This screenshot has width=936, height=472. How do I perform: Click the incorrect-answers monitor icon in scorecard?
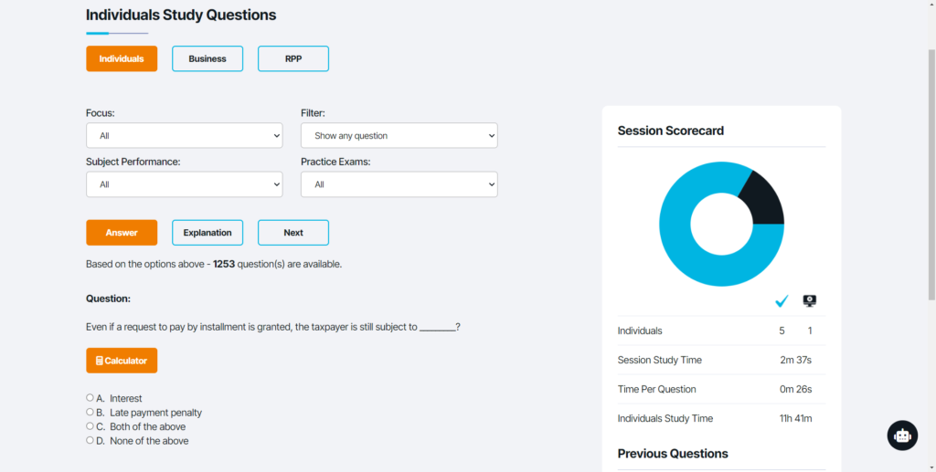coord(809,301)
